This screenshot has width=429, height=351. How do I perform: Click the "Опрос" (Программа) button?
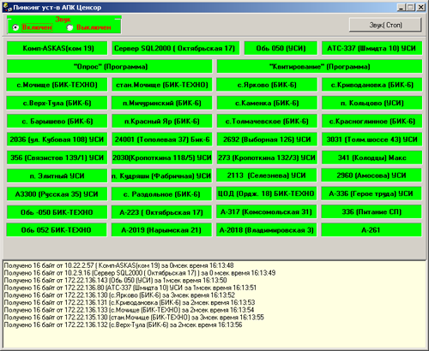click(x=110, y=67)
